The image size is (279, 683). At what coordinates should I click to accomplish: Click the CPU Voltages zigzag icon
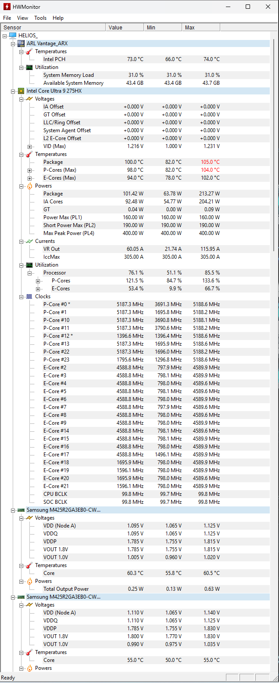[29, 99]
